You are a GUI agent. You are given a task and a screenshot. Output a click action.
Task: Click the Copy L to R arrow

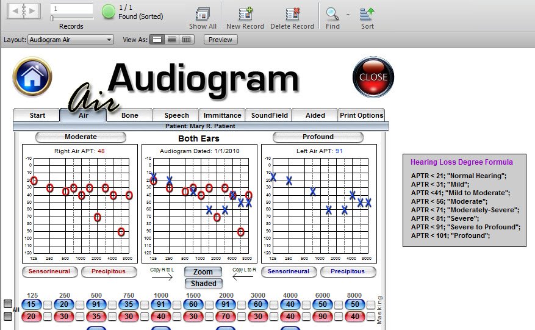pos(243,277)
